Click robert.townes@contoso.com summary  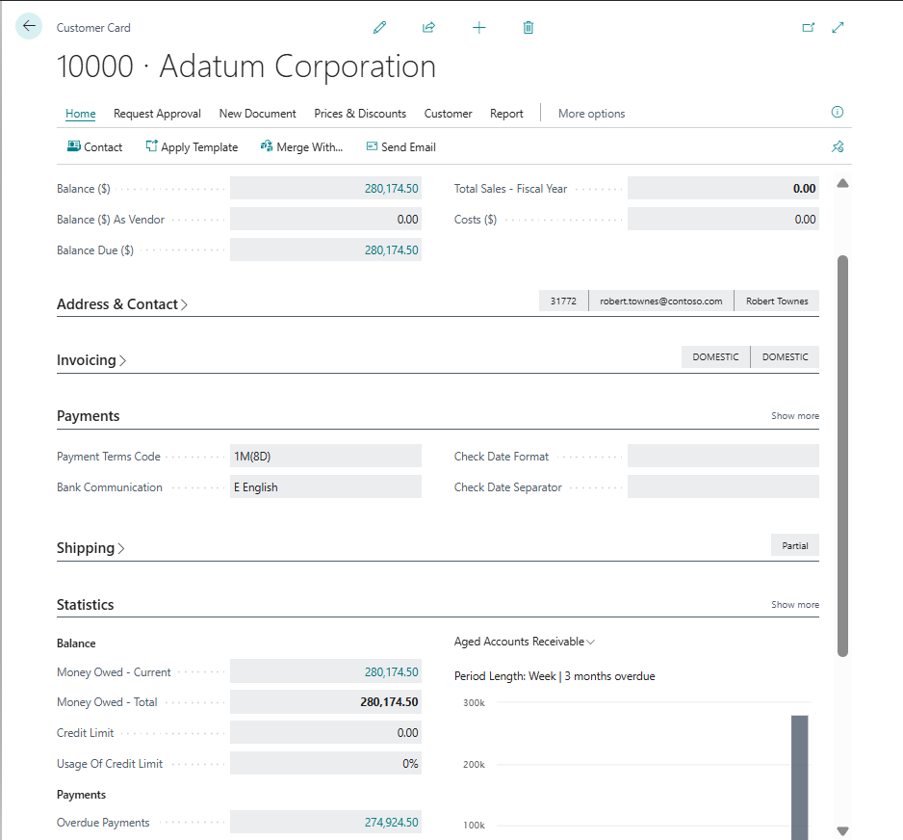(660, 301)
